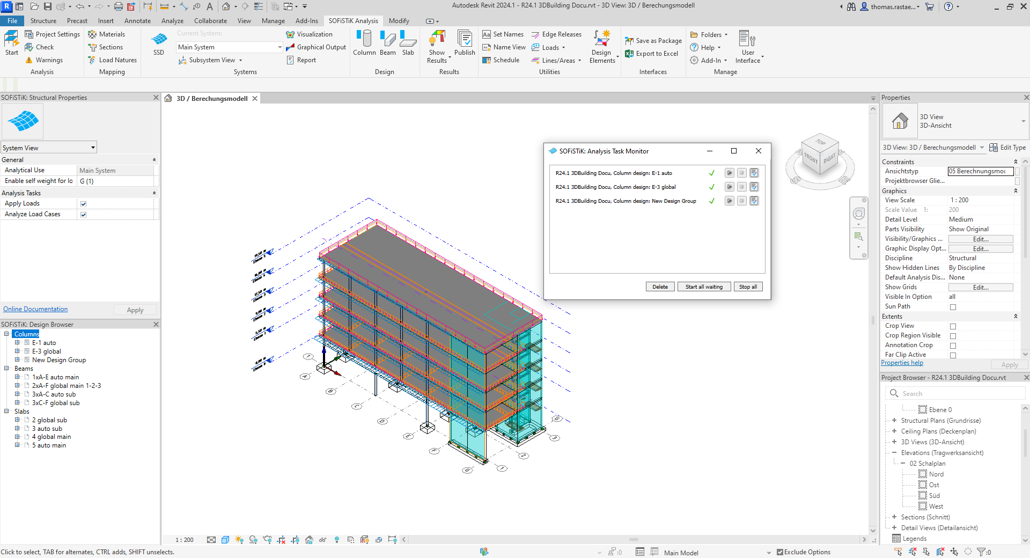Open the Schedule utility
Image resolution: width=1030 pixels, height=558 pixels.
pos(501,60)
